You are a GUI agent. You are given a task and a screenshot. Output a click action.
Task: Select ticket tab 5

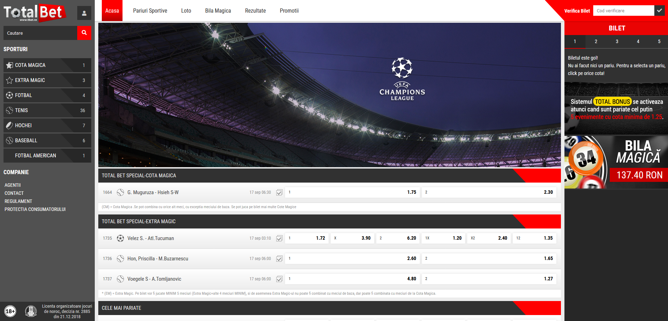[659, 41]
